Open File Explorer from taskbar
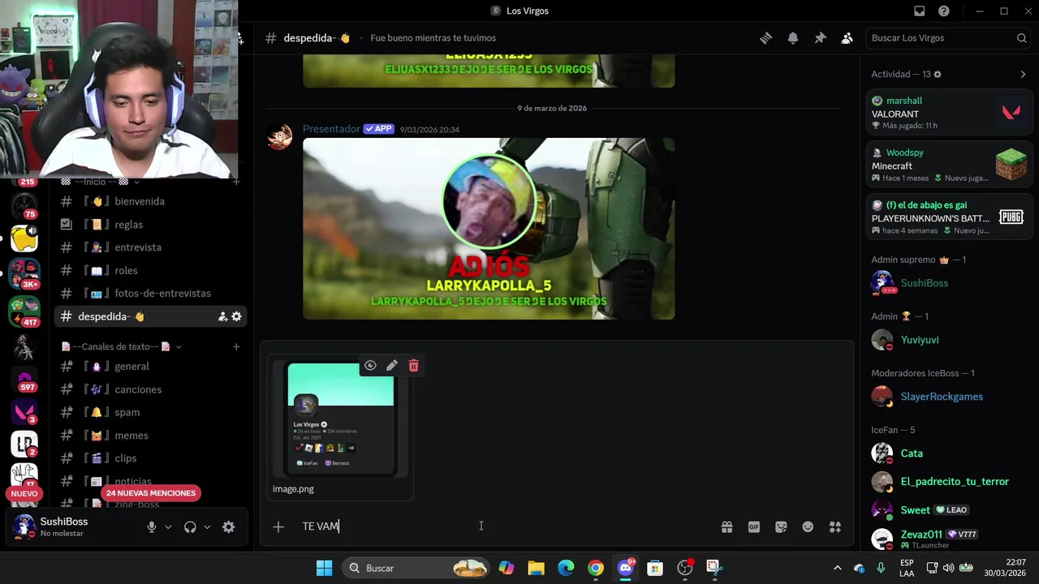Image resolution: width=1039 pixels, height=584 pixels. (x=536, y=568)
